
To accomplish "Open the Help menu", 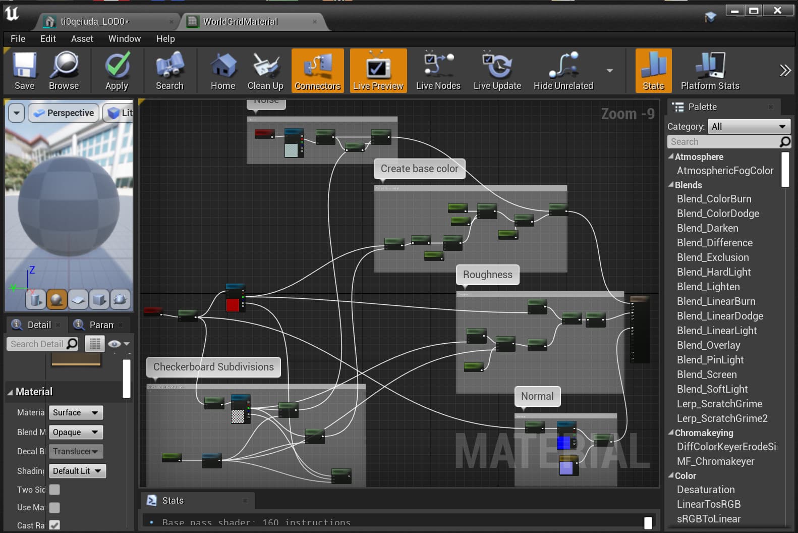I will tap(165, 38).
